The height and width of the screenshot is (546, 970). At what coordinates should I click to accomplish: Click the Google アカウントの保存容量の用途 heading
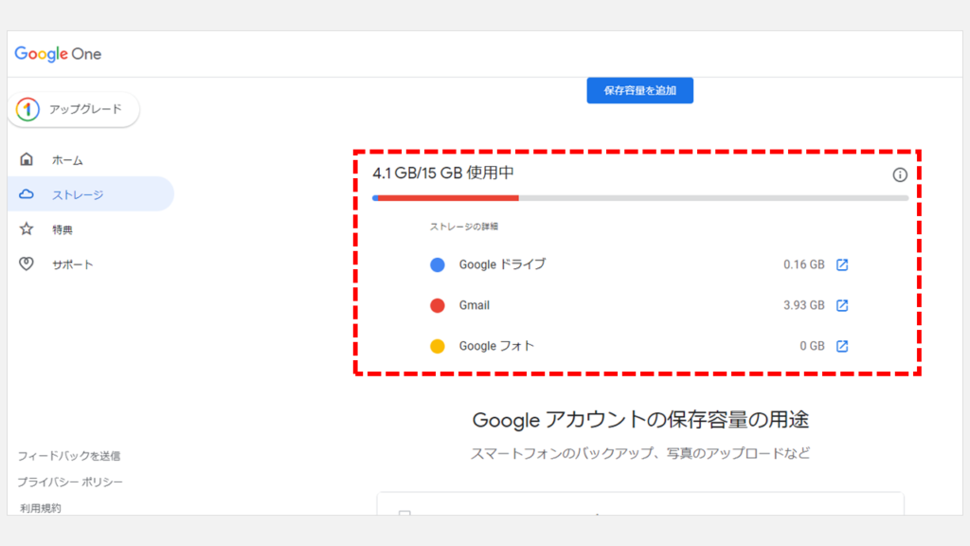[x=640, y=420]
